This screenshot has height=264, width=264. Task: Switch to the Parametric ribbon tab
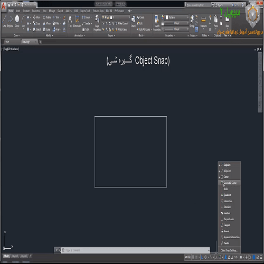pos(36,11)
